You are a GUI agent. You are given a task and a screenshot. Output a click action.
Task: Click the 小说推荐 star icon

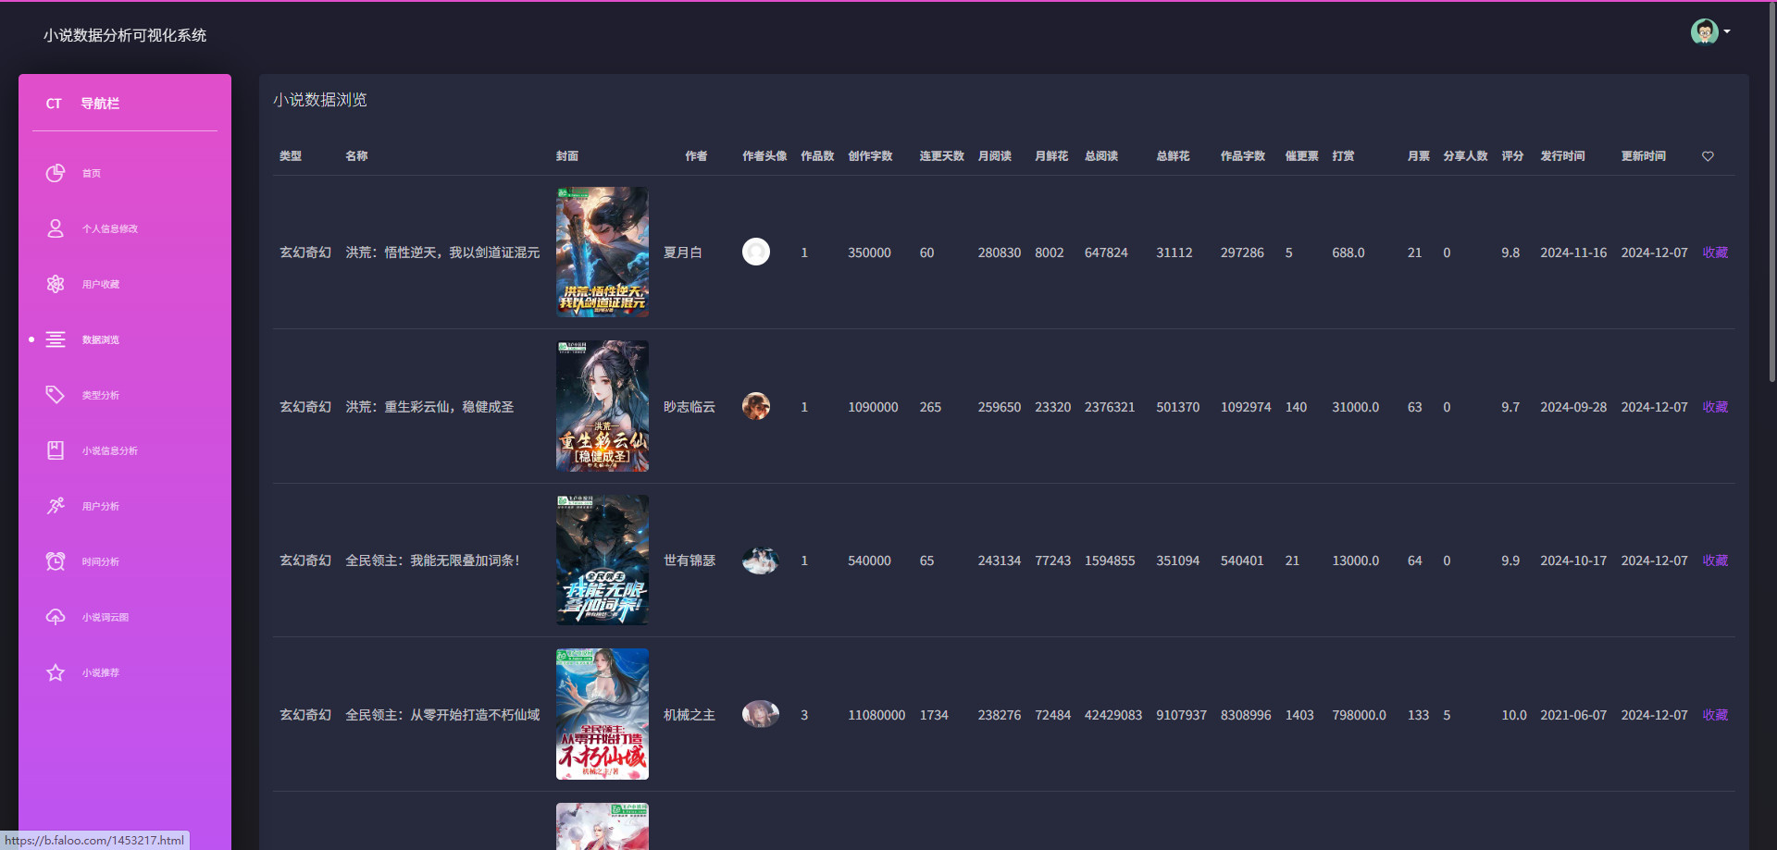point(56,672)
